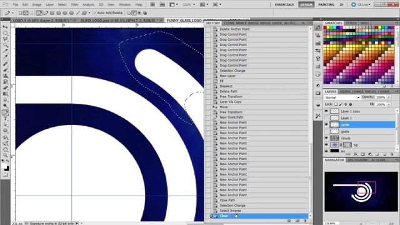Viewport: 400px width, 225px height.
Task: Toggle the Auto Add/Delete checkbox
Action: (94, 12)
